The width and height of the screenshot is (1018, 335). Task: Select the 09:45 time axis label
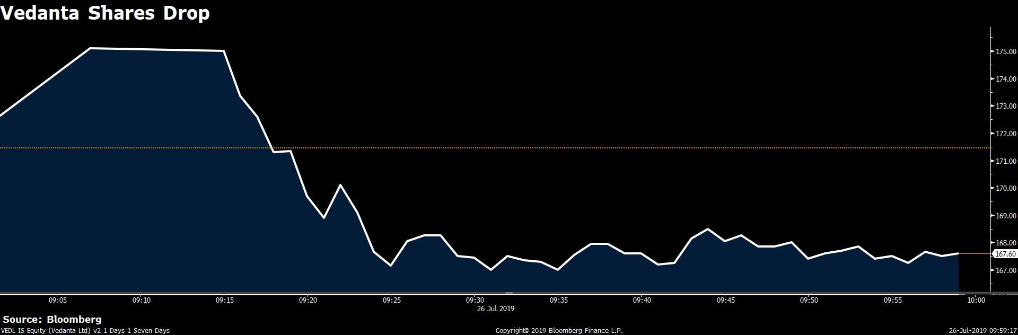click(x=725, y=300)
